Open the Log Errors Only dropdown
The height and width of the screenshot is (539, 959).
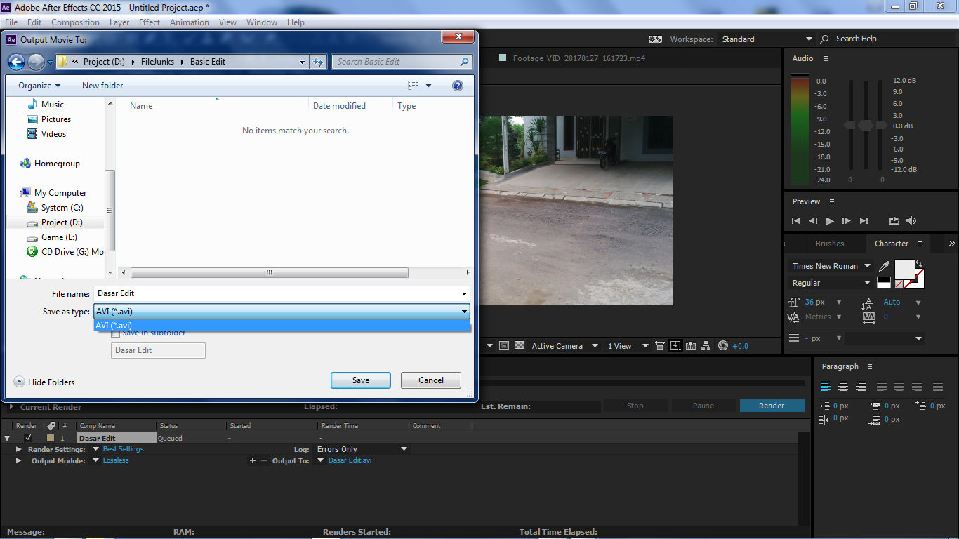tap(362, 448)
